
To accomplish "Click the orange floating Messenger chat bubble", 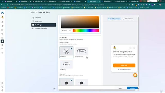I will pyautogui.click(x=135, y=75).
